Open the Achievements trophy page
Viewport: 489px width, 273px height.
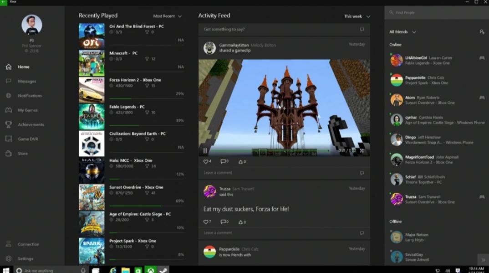click(x=31, y=124)
